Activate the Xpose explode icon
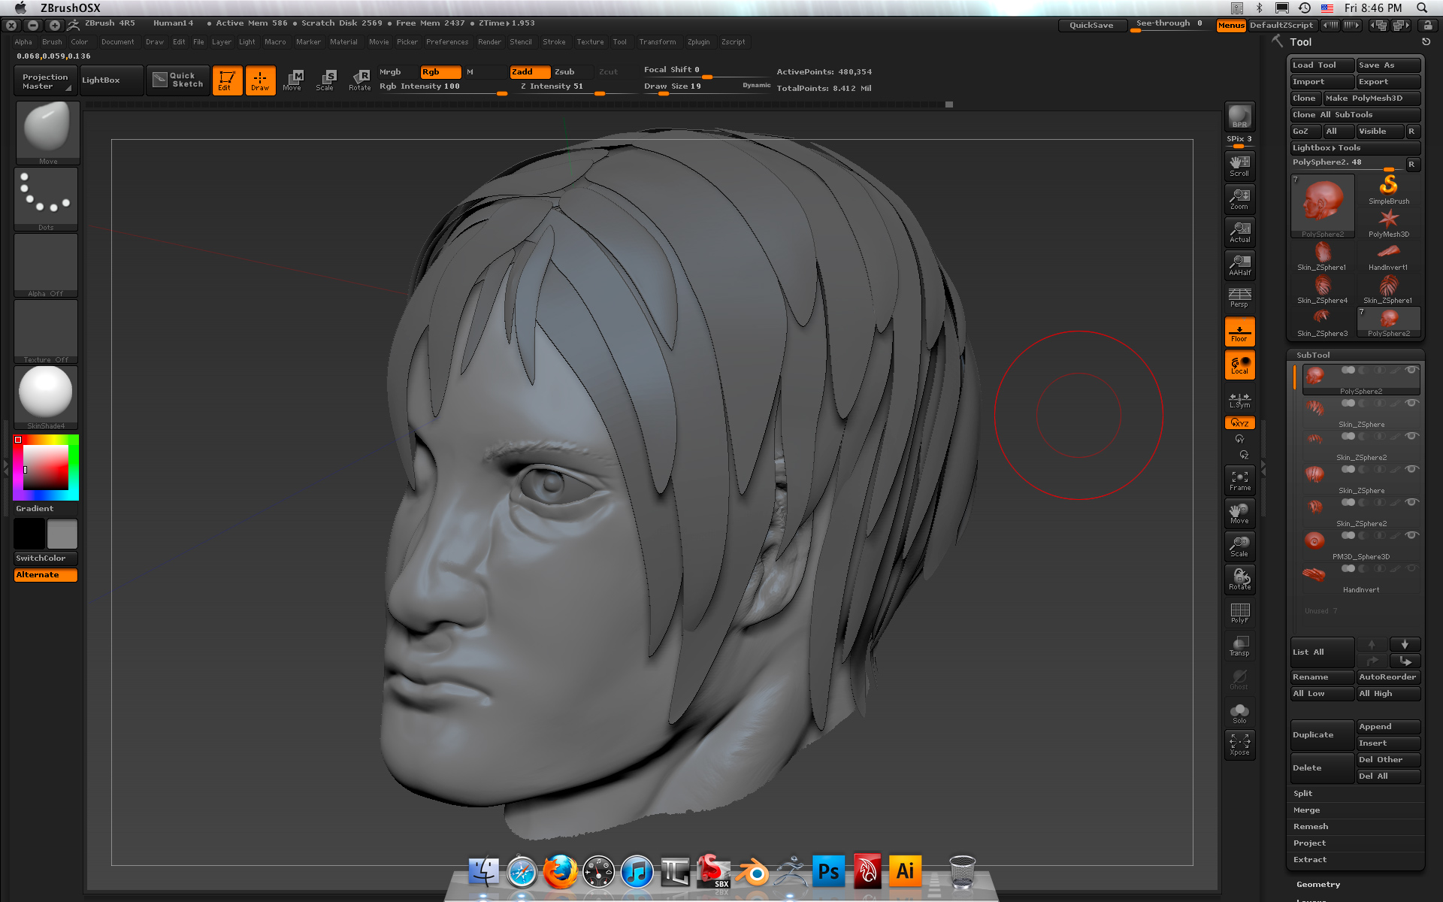 [1239, 744]
